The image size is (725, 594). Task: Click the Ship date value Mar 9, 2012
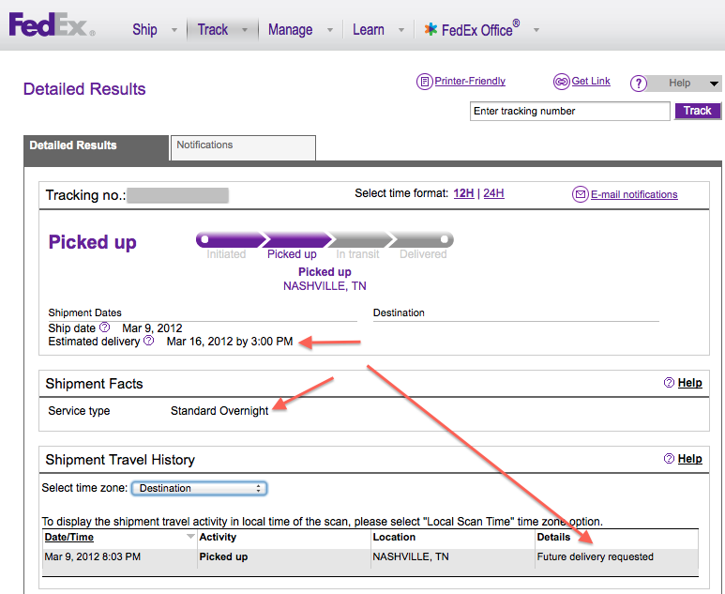tap(152, 328)
